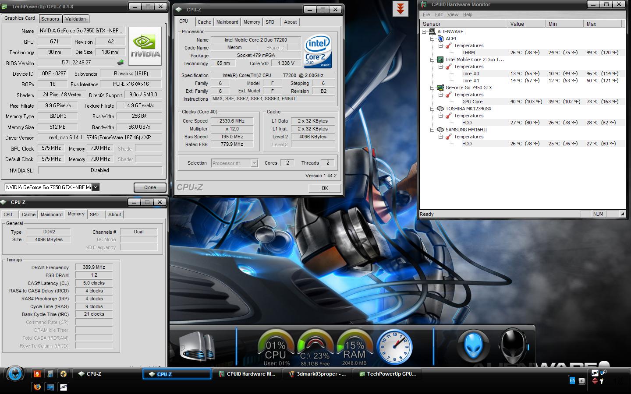The image size is (631, 394).
Task: Collapse the ACPI node
Action: (432, 39)
